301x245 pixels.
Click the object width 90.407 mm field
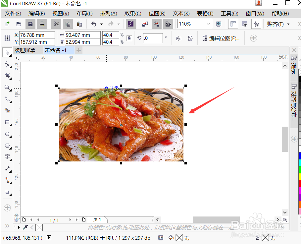(82, 35)
